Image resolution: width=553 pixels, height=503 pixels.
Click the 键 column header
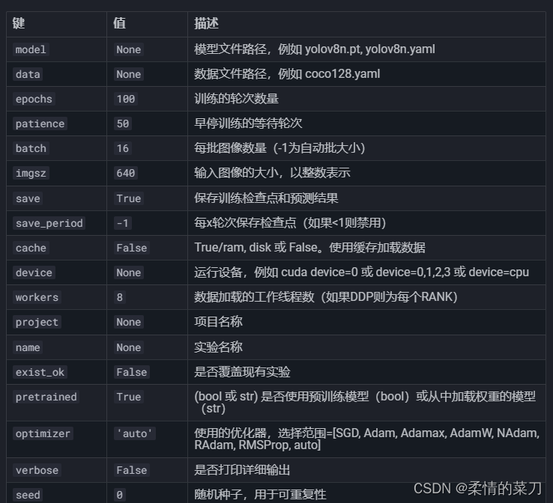pos(19,24)
